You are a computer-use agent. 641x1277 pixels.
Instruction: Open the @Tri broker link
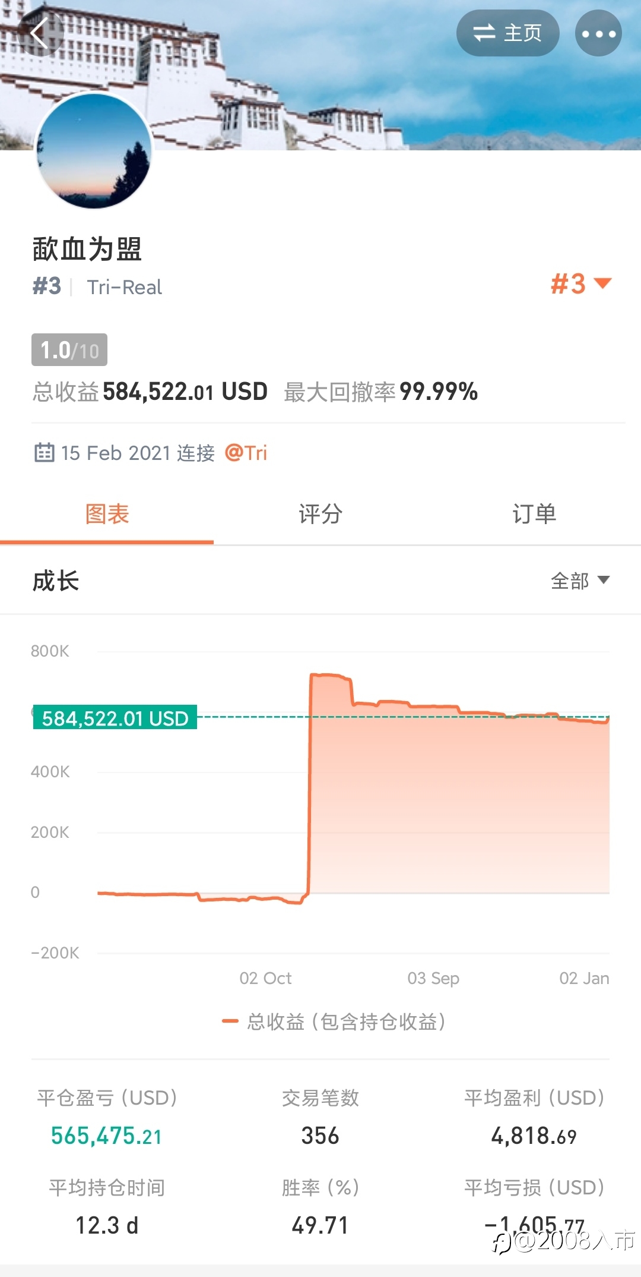(246, 453)
